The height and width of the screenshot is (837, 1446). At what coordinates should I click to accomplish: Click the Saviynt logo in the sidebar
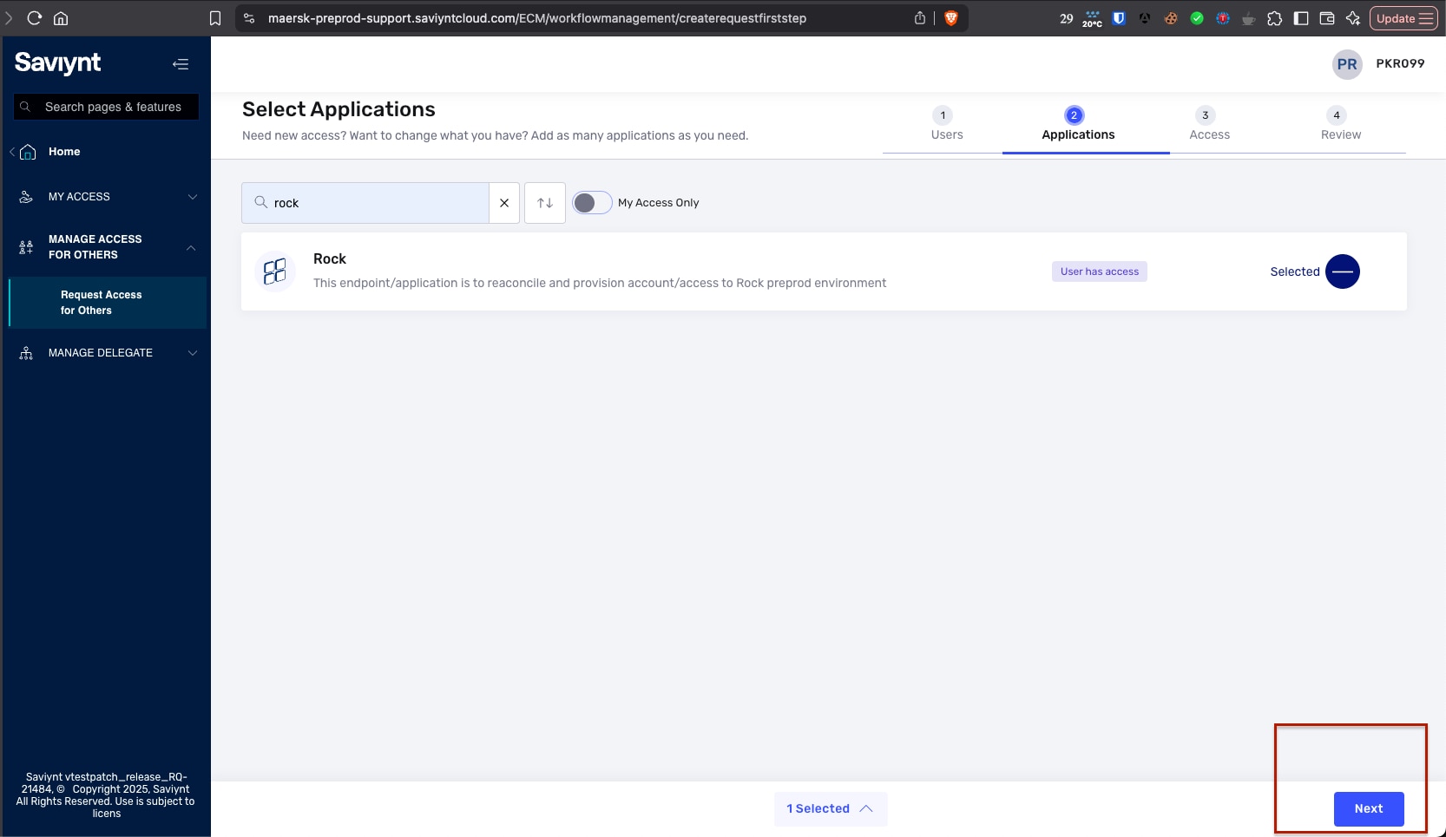tap(57, 63)
